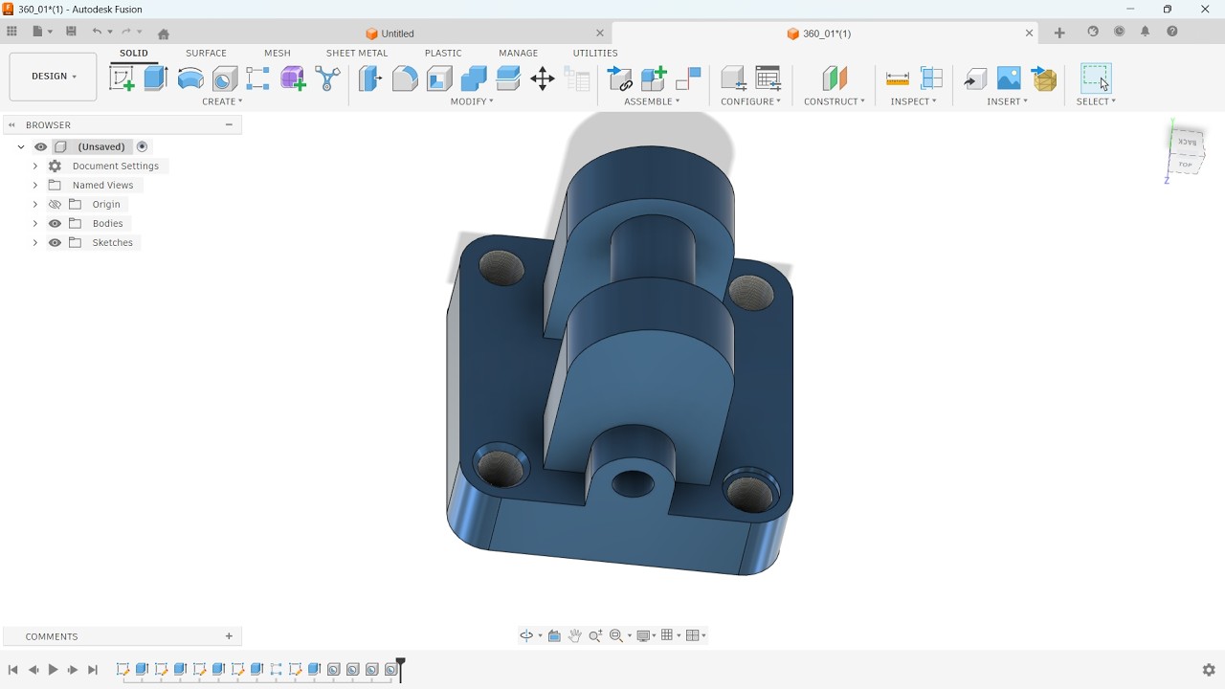The image size is (1225, 689).
Task: Toggle visibility of the Sketches folder
Action: coord(55,242)
